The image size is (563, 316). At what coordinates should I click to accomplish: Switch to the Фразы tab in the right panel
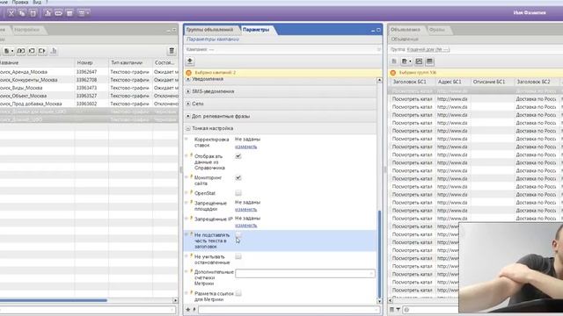pos(437,30)
